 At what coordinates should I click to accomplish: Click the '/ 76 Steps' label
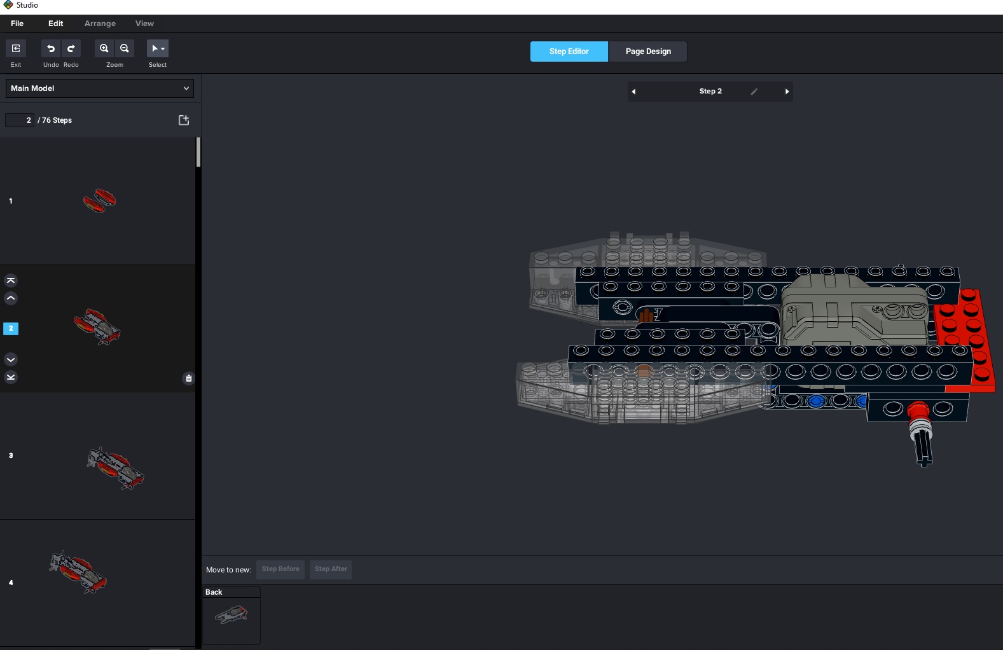[55, 120]
